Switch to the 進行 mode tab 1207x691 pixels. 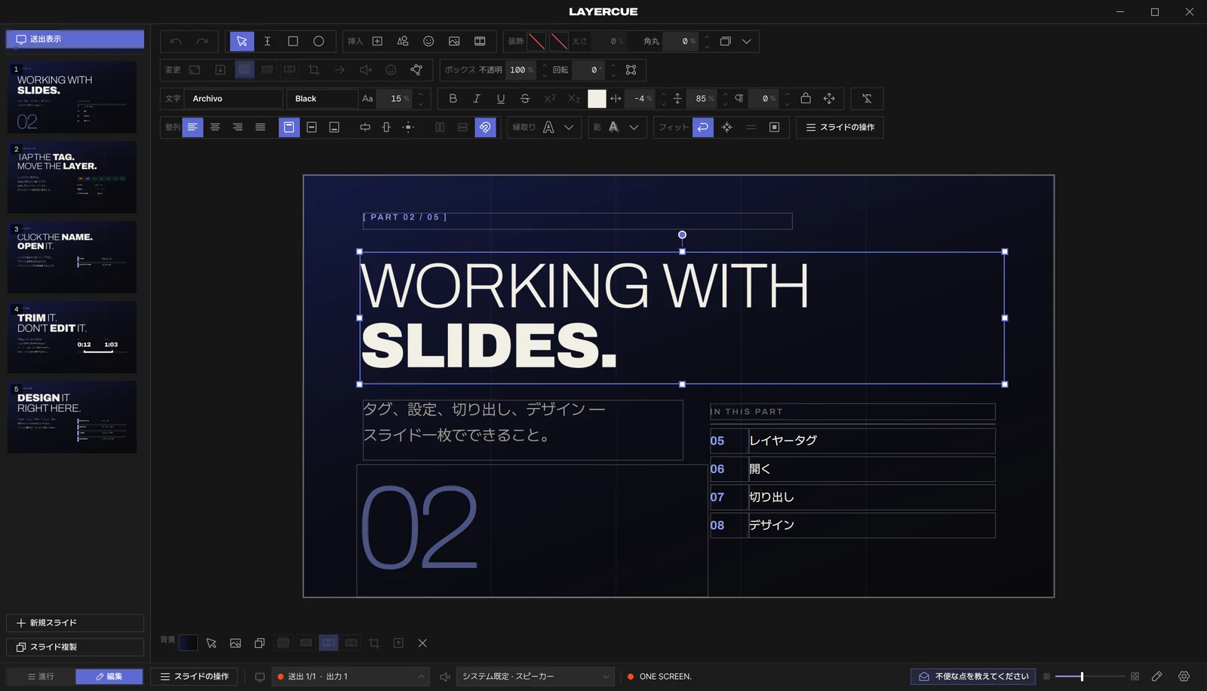(41, 677)
